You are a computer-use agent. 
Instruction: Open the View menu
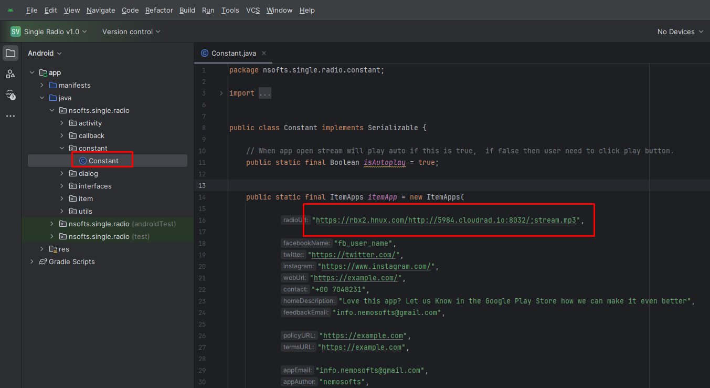click(72, 11)
